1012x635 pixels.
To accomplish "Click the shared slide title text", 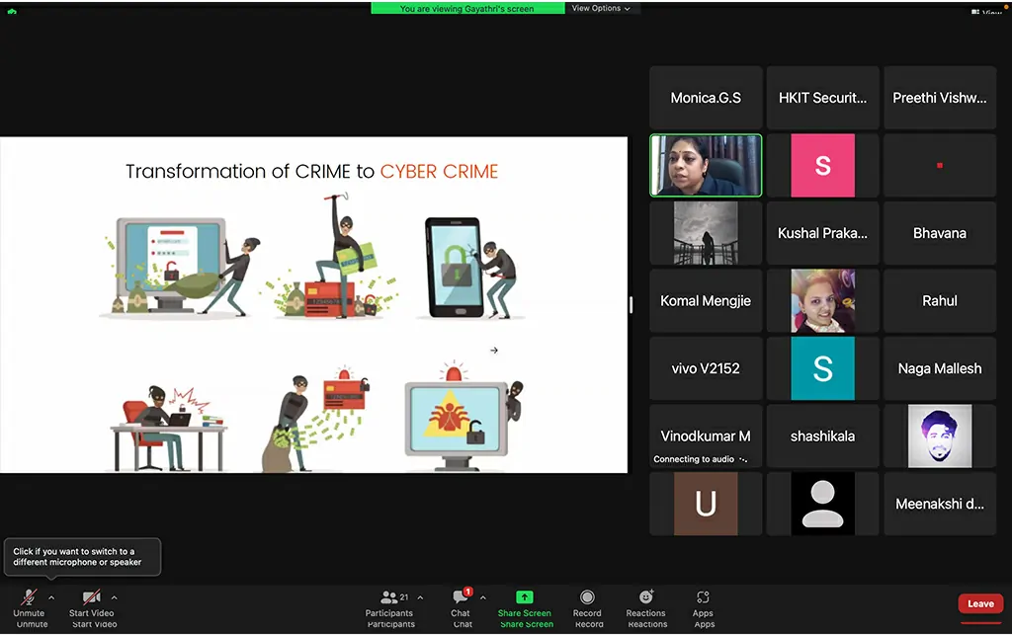I will [311, 172].
